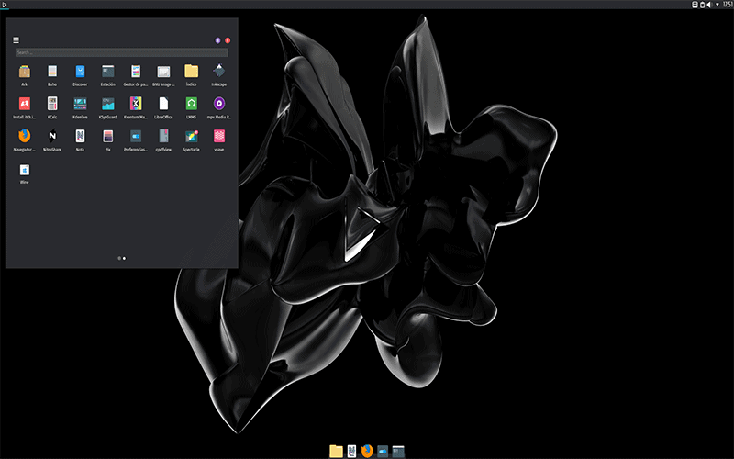The height and width of the screenshot is (459, 734).
Task: Open the volume control in the tray
Action: tap(709, 6)
